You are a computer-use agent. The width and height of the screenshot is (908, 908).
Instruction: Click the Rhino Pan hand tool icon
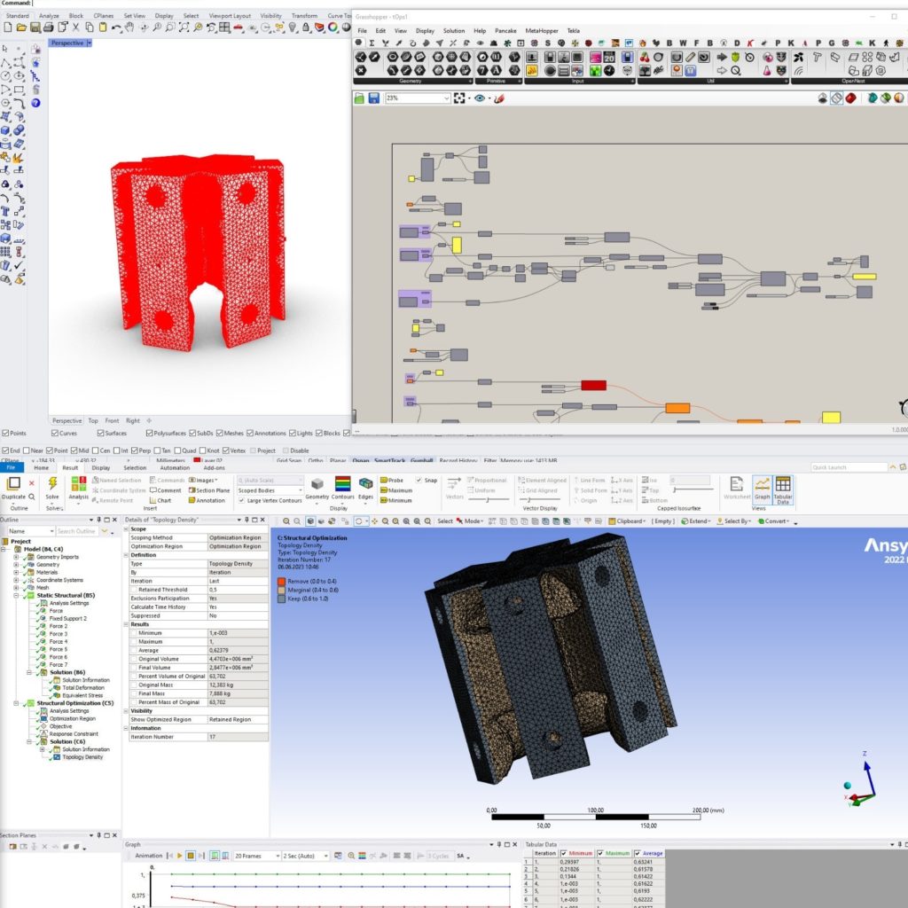coord(129,27)
